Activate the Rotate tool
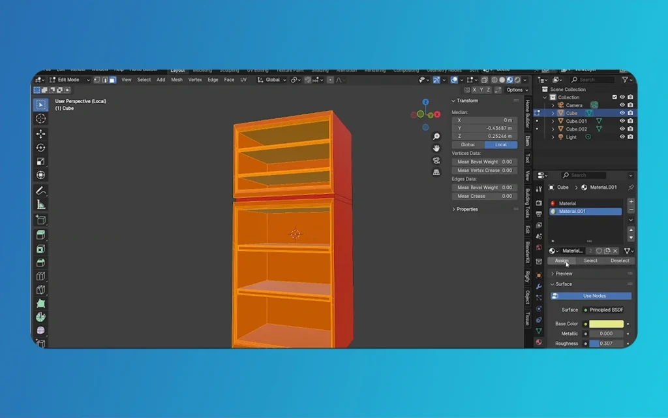Image resolution: width=668 pixels, height=418 pixels. pyautogui.click(x=40, y=148)
